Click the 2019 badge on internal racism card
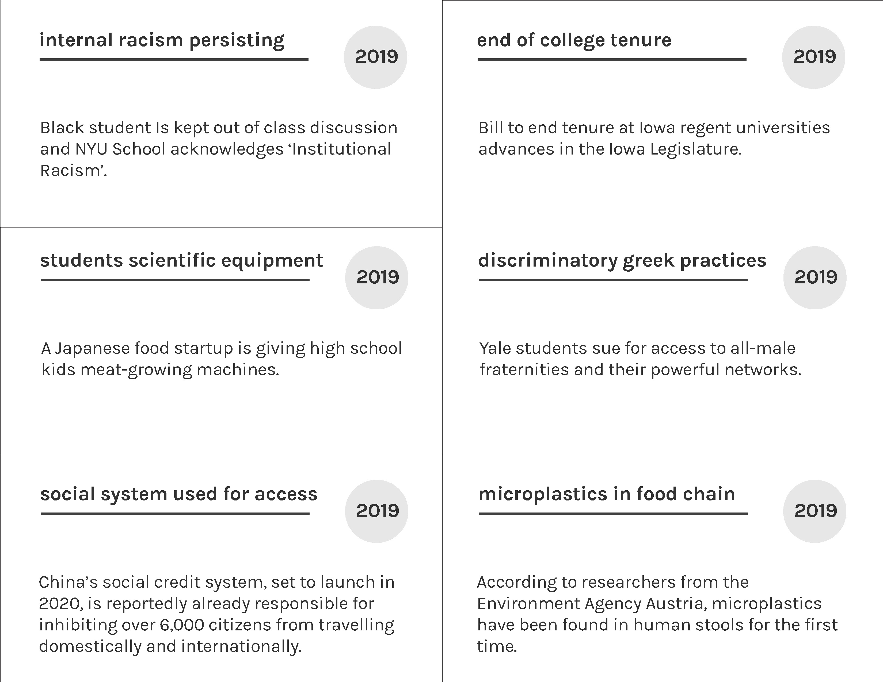The width and height of the screenshot is (883, 682). tap(376, 57)
